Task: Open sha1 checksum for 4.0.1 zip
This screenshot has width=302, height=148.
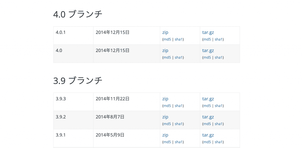Action: pos(179,39)
